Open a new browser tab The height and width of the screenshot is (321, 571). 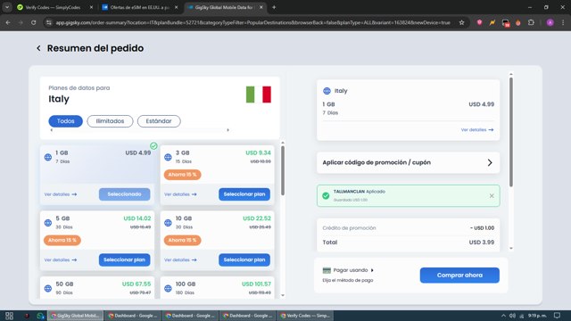(x=274, y=7)
